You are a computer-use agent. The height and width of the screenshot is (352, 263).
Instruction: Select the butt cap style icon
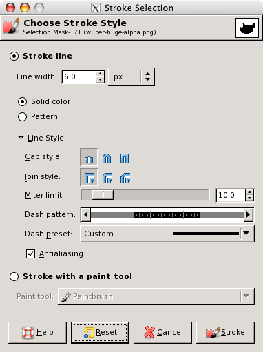pos(89,158)
